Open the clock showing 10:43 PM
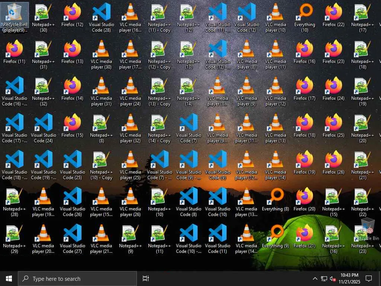This screenshot has width=381, height=286. click(x=349, y=279)
